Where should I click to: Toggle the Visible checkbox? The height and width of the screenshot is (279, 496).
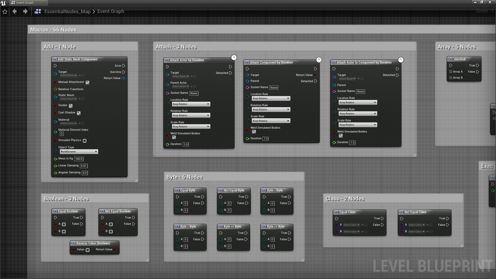click(71, 106)
